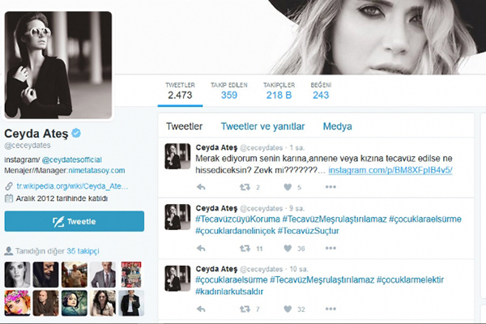Retweet the tweet with 7 retweets

(x=245, y=309)
